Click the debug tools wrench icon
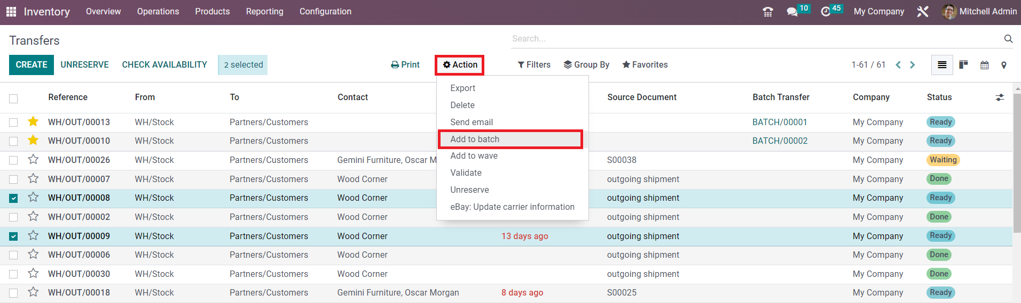1021x303 pixels. click(923, 12)
